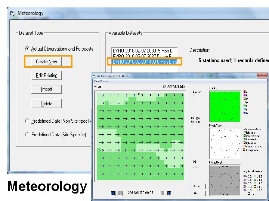Close the Meteorological Field Display window

262,75
